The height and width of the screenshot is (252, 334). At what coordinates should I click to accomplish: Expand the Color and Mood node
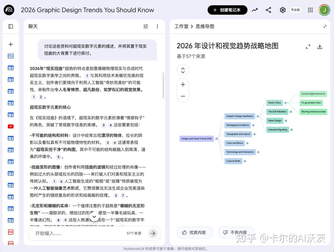[x=247, y=143]
